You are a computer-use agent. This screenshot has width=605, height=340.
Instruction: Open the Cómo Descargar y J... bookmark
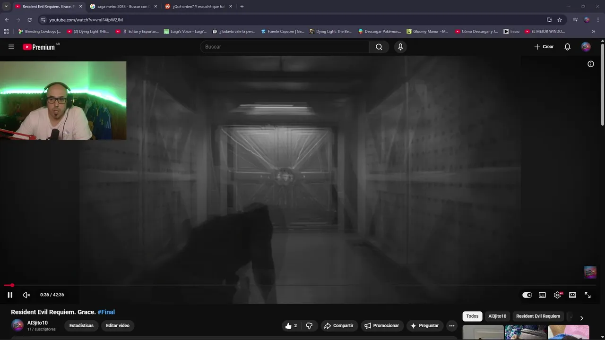coord(476,32)
